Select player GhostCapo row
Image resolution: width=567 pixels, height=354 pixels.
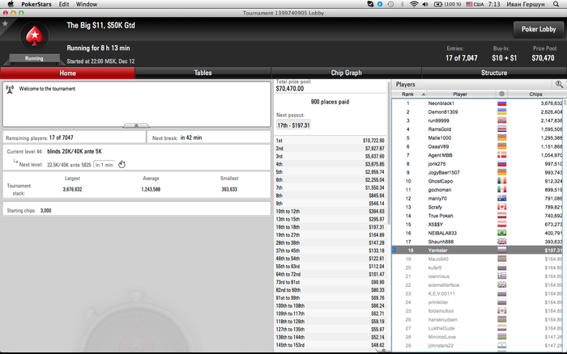(477, 181)
